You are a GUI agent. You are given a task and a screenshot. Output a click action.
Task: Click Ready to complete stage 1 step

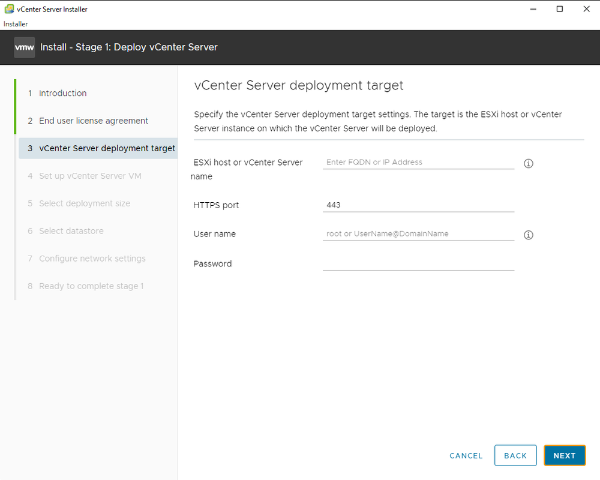(x=91, y=286)
